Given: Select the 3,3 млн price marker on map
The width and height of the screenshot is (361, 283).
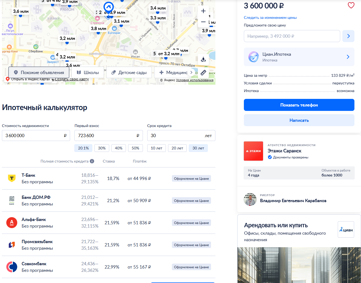Looking at the screenshot, I should [x=158, y=18].
